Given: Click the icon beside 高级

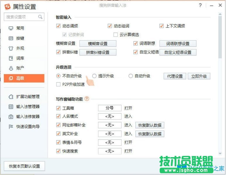Looking at the screenshot, I should click(11, 78).
